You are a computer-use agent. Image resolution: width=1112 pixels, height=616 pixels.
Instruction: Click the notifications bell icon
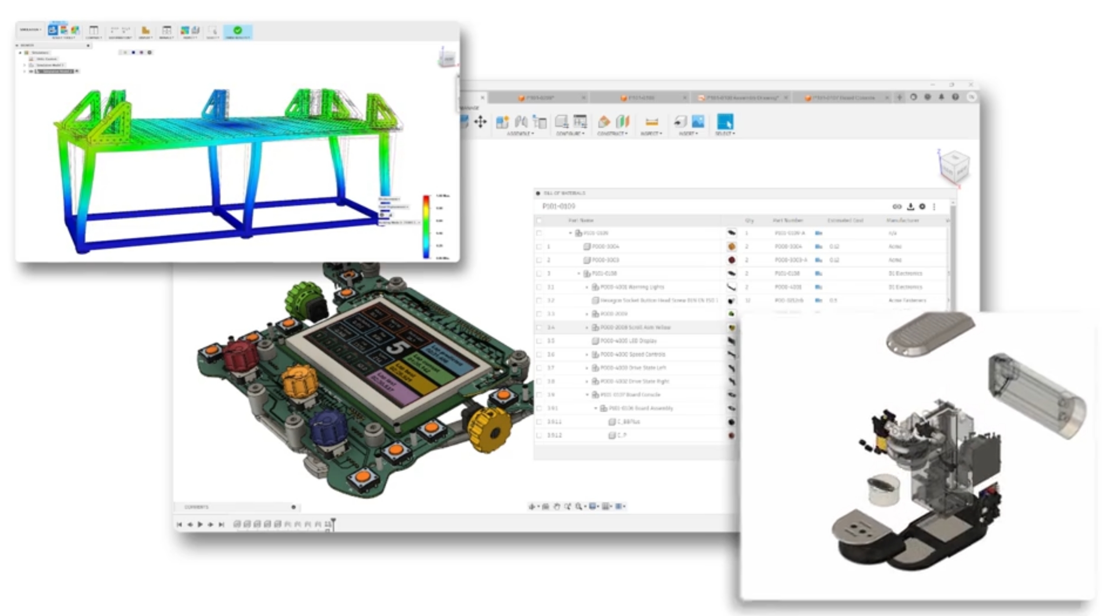941,97
